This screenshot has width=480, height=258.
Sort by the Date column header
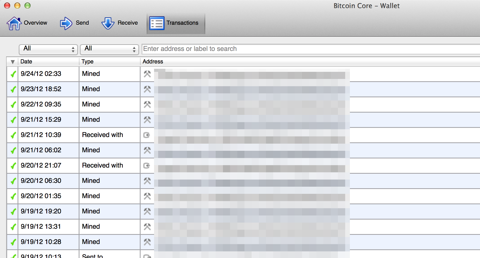48,62
